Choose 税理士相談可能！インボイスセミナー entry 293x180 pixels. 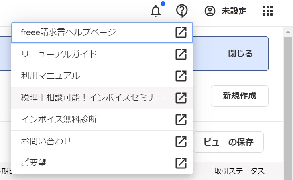pos(92,98)
